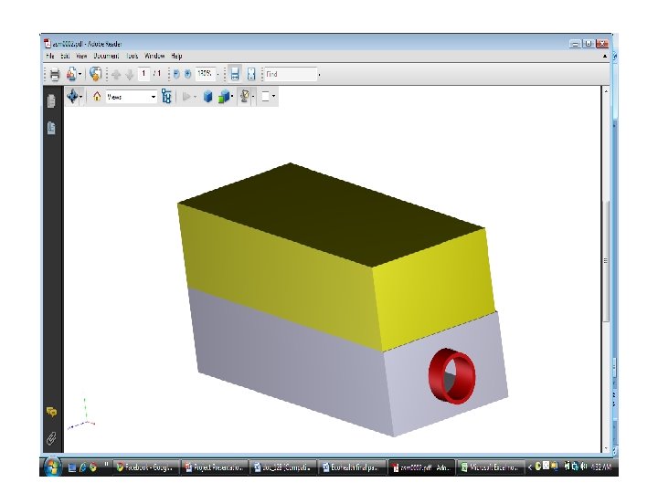Click the Start Meeting globe icon

[x=96, y=74]
